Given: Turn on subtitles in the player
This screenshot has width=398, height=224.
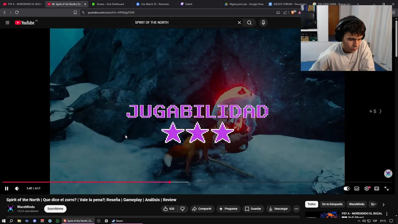Looking at the screenshot, I should click(357, 189).
